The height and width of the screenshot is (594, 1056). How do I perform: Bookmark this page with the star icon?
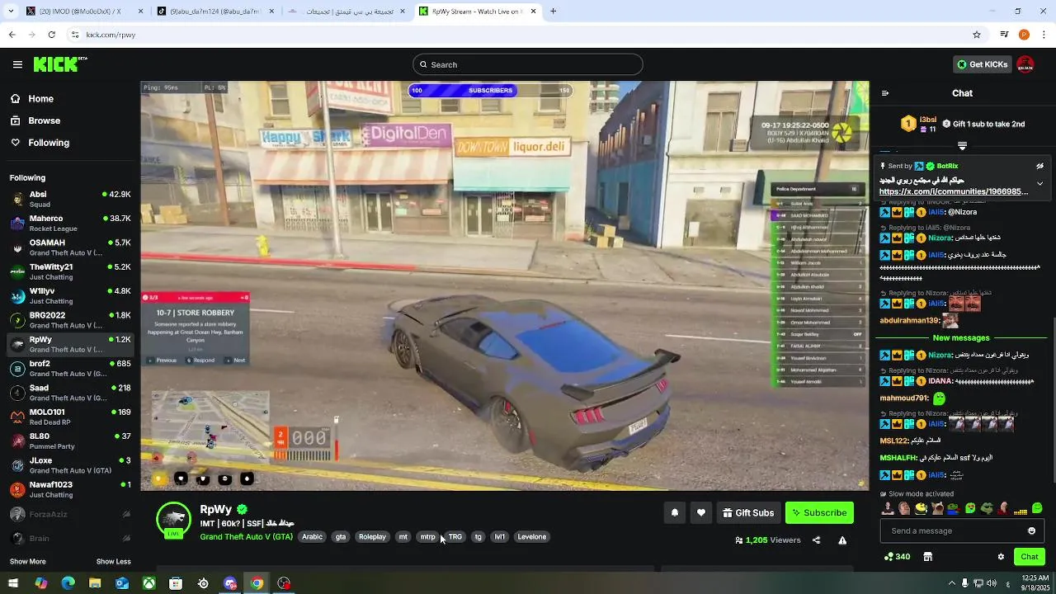coord(977,35)
